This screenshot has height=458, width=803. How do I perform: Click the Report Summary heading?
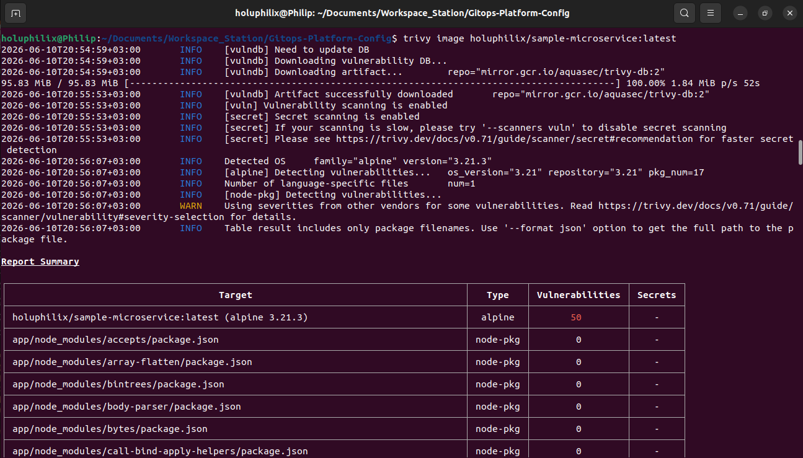tap(40, 262)
